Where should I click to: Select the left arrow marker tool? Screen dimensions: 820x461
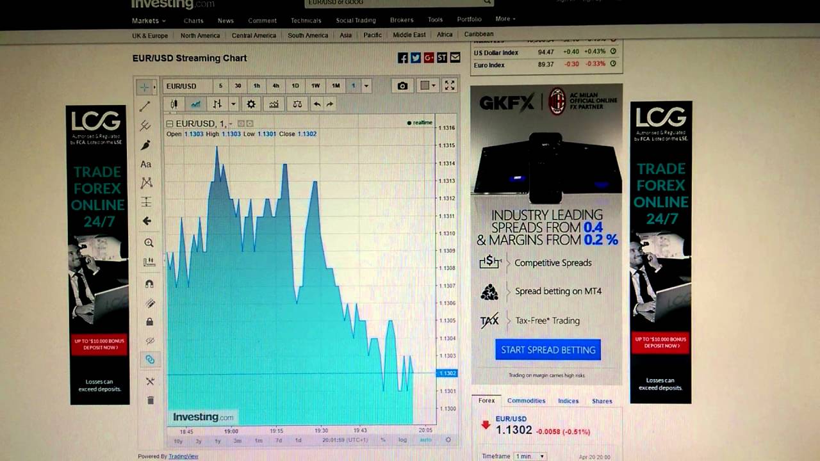[147, 221]
